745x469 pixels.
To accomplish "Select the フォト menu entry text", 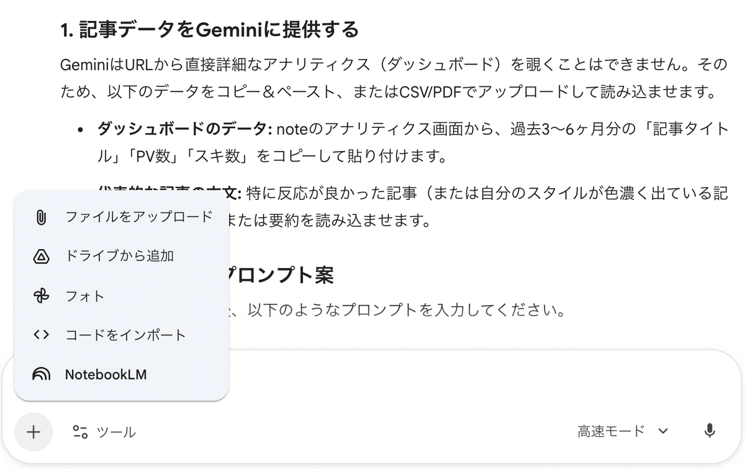I will tap(85, 296).
